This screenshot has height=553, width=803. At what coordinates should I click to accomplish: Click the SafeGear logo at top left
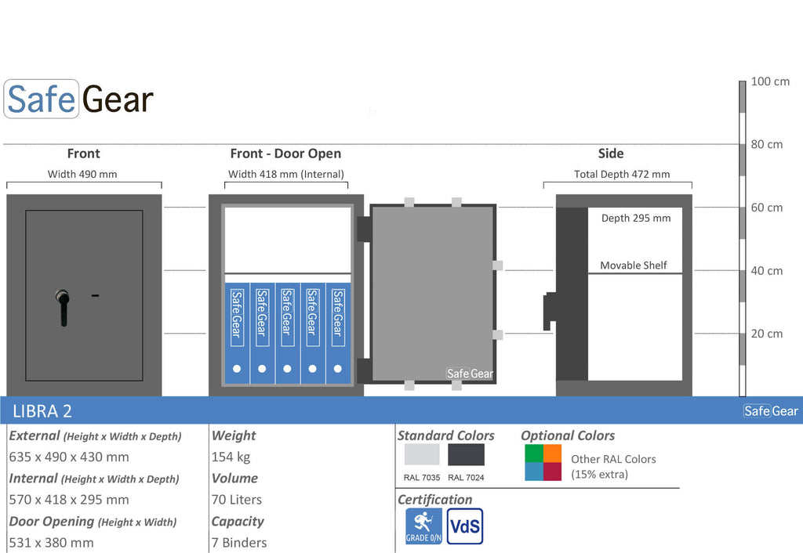point(79,99)
